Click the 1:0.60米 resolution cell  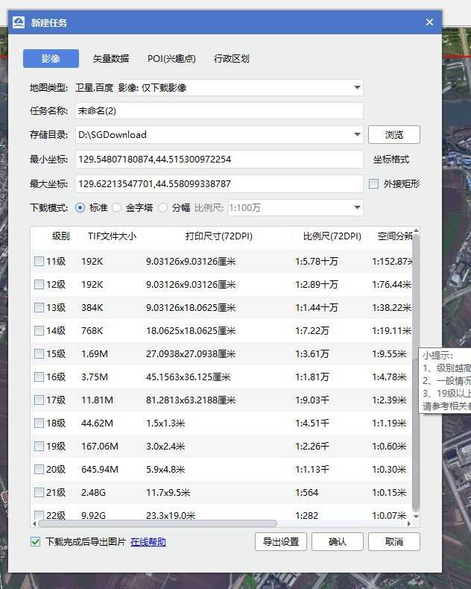[389, 447]
